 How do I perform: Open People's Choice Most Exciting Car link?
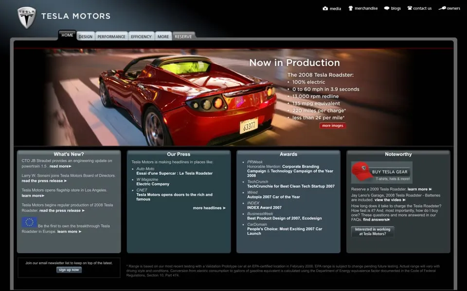[285, 231]
